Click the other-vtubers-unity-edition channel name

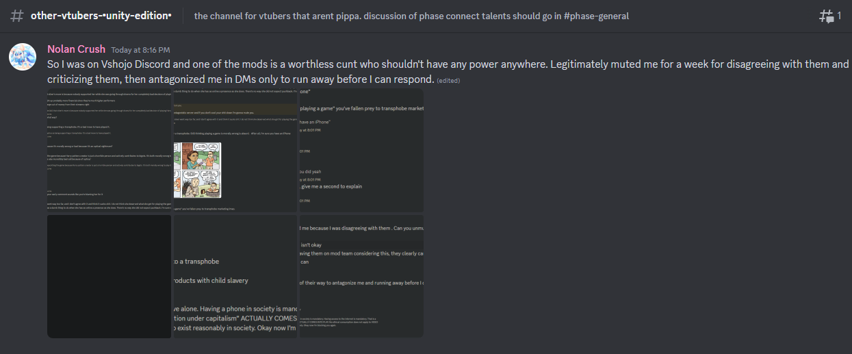[101, 16]
